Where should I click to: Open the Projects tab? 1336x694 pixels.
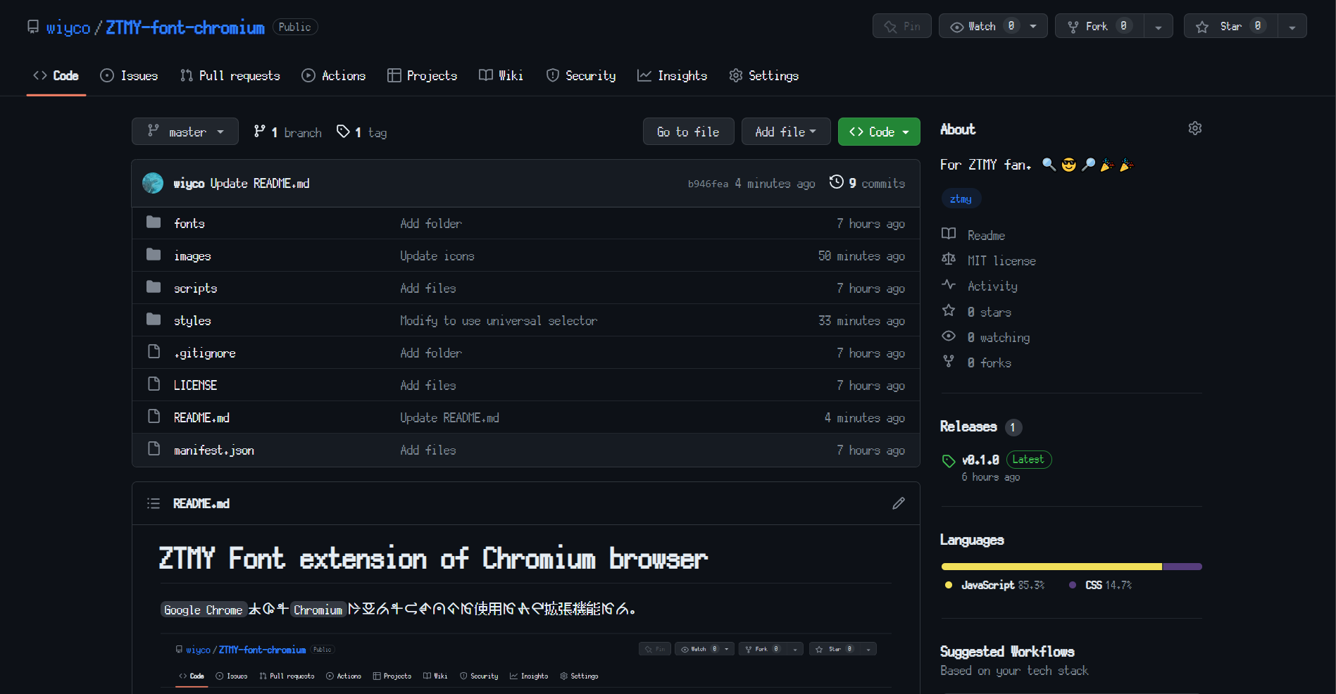423,75
